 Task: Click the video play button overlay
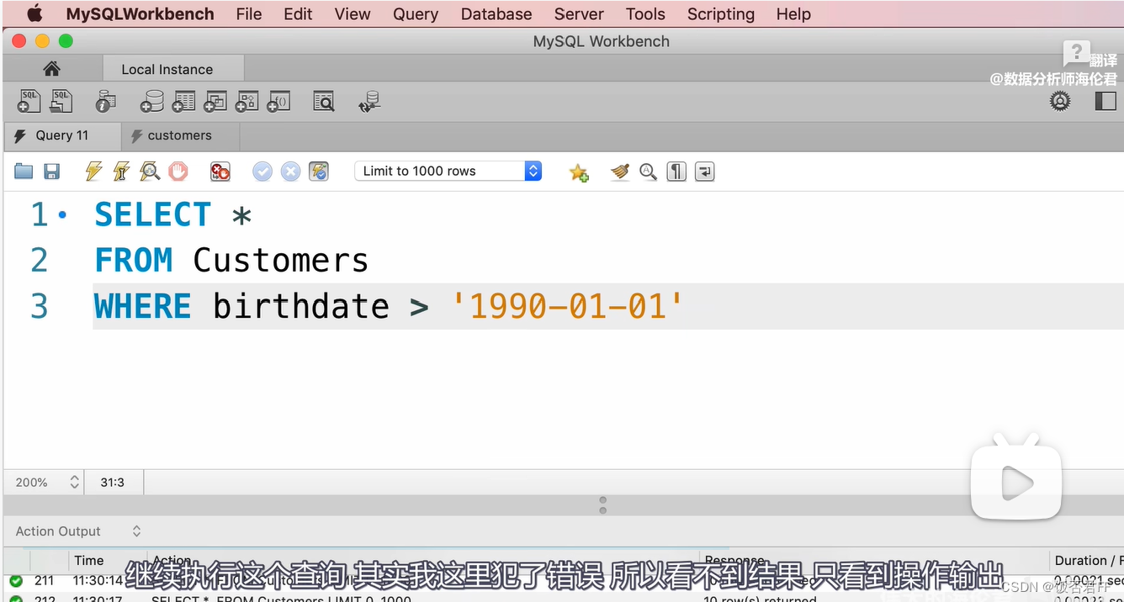click(1016, 482)
